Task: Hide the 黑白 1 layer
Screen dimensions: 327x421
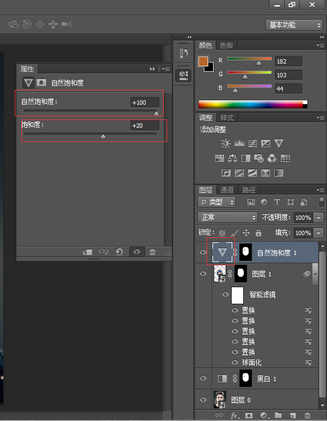Action: coord(203,378)
